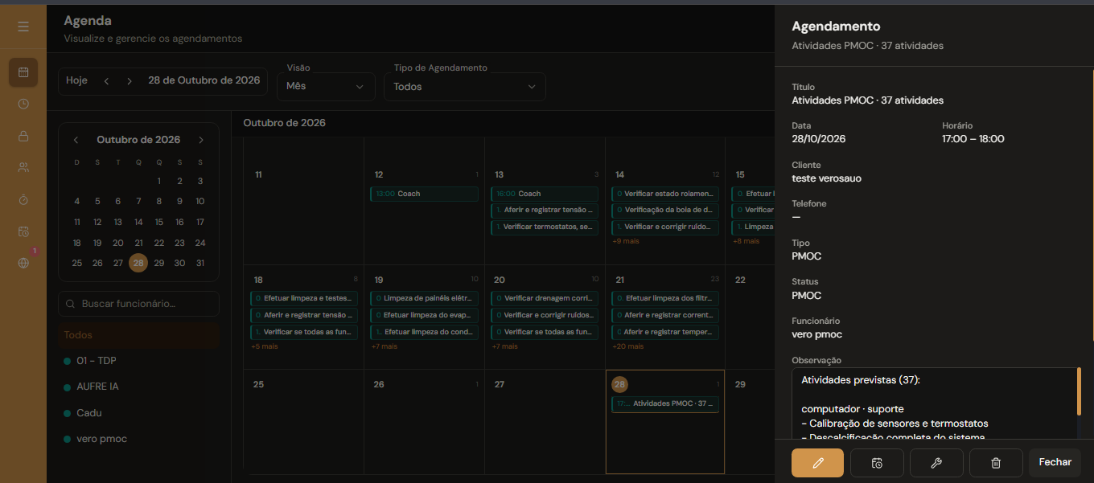
Task: Click the Hoje button
Action: 76,80
